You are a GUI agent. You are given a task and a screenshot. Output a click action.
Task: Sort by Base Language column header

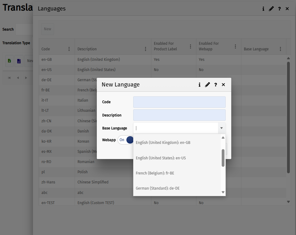[256, 49]
